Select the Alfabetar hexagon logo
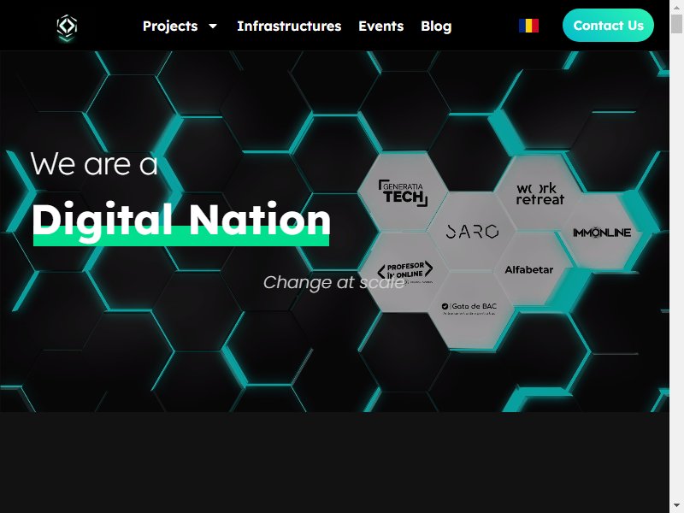Image resolution: width=684 pixels, height=513 pixels. point(528,270)
